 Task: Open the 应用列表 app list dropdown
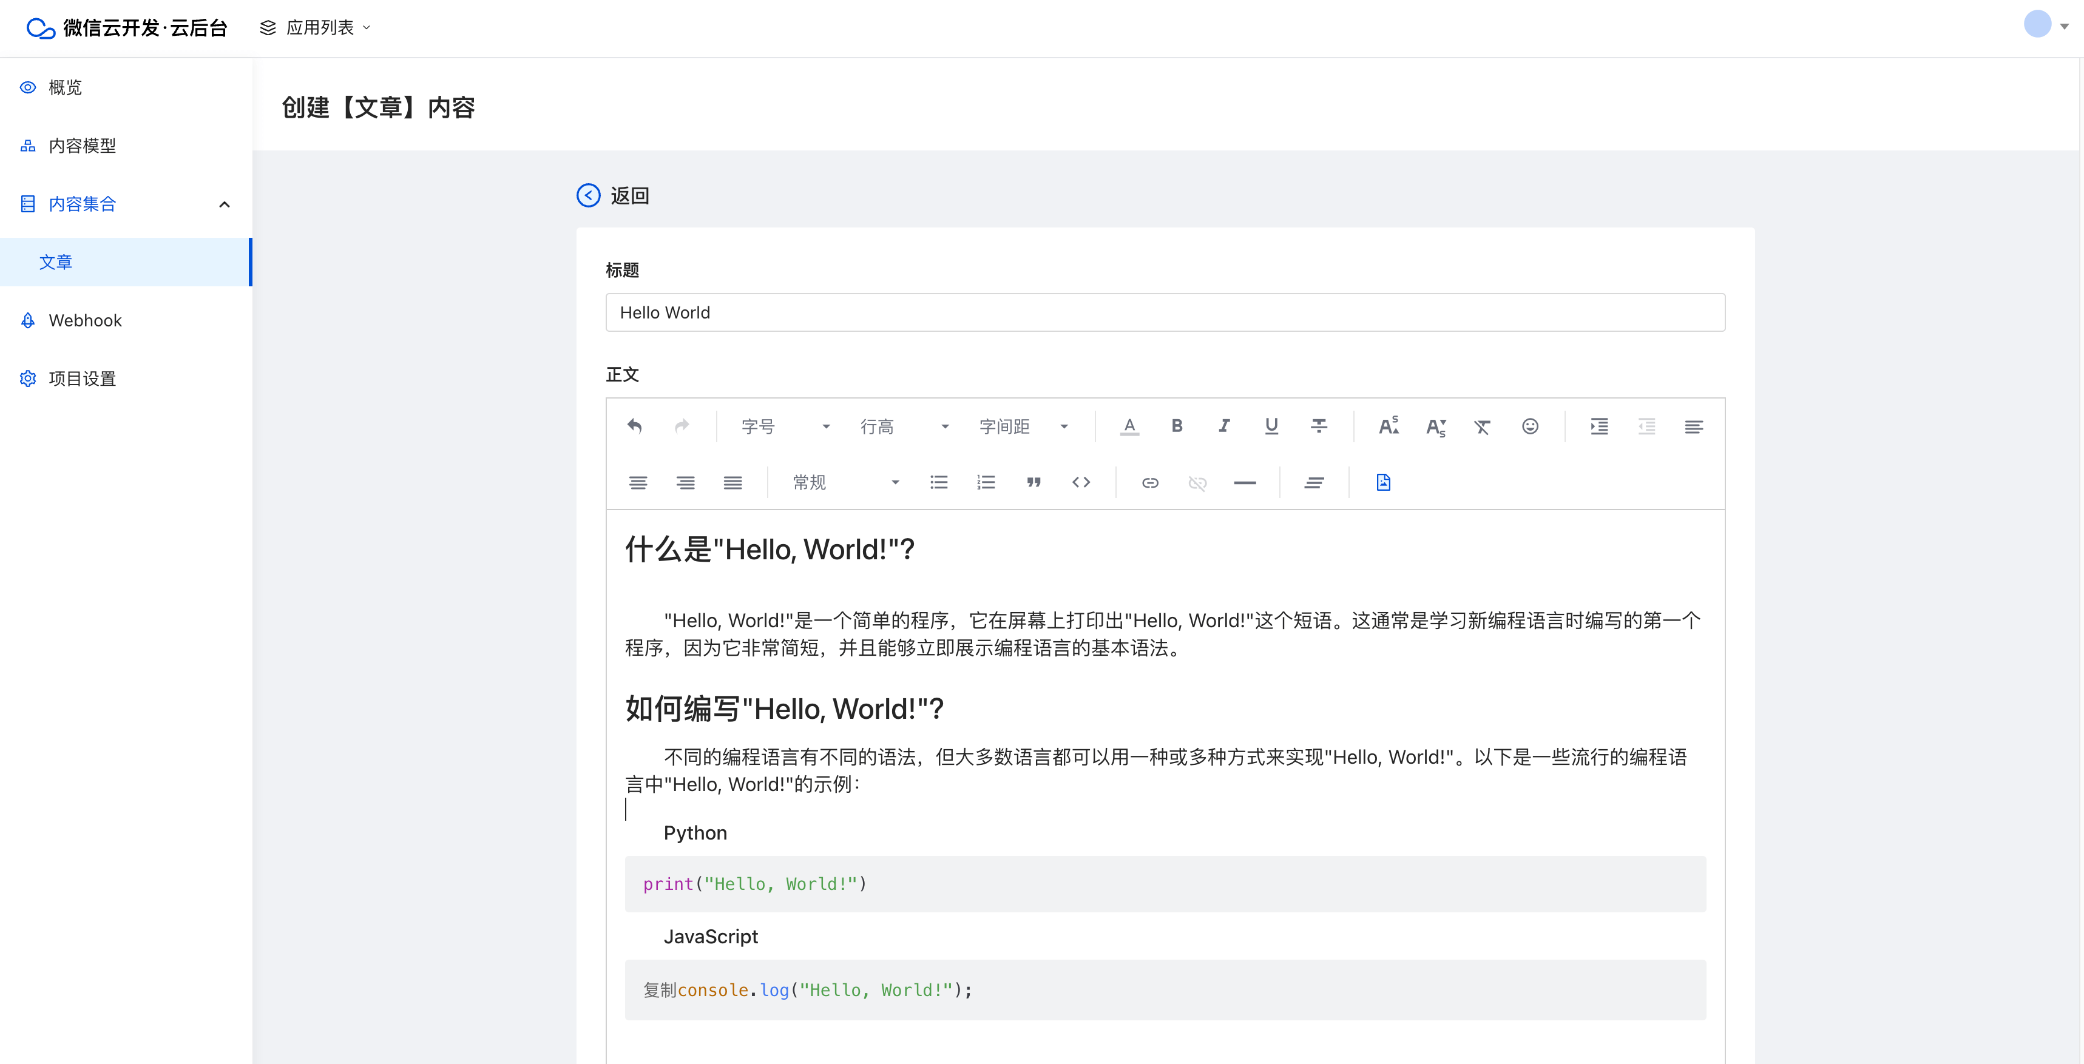point(316,27)
